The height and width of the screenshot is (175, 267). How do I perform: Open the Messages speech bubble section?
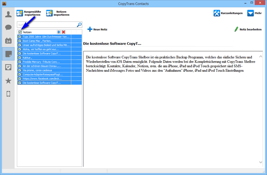click(8, 27)
